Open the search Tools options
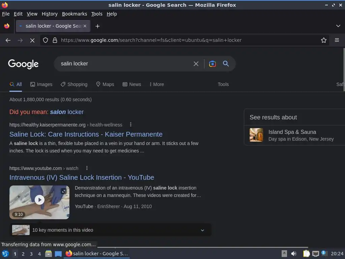This screenshot has width=345, height=259. pos(223,84)
